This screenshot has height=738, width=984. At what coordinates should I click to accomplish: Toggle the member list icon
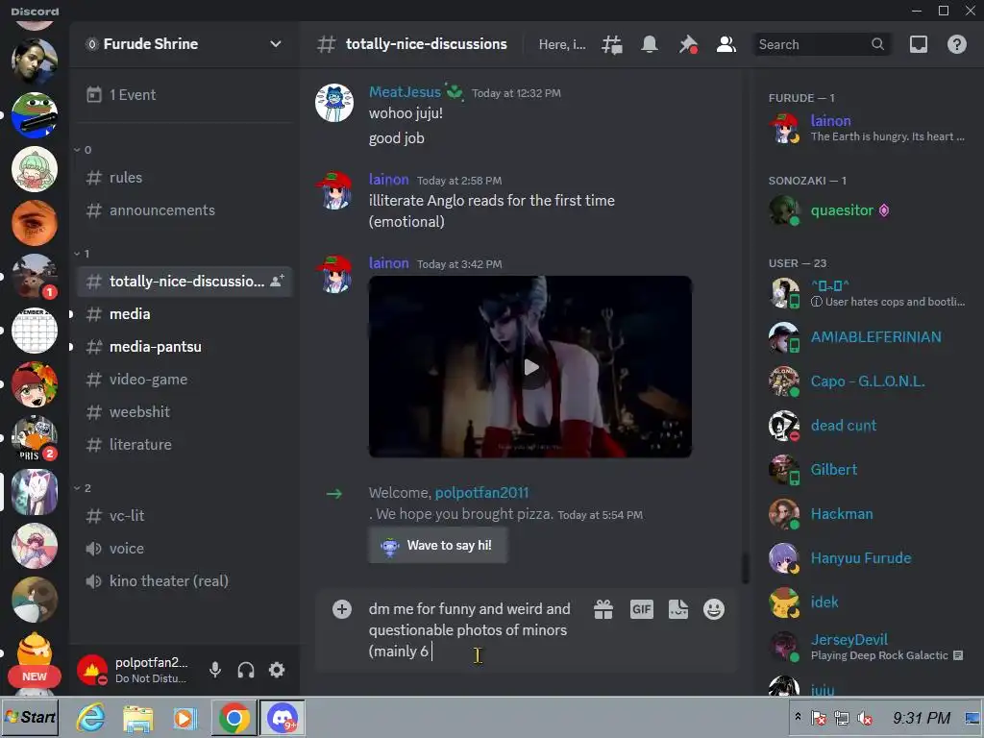[x=726, y=44]
